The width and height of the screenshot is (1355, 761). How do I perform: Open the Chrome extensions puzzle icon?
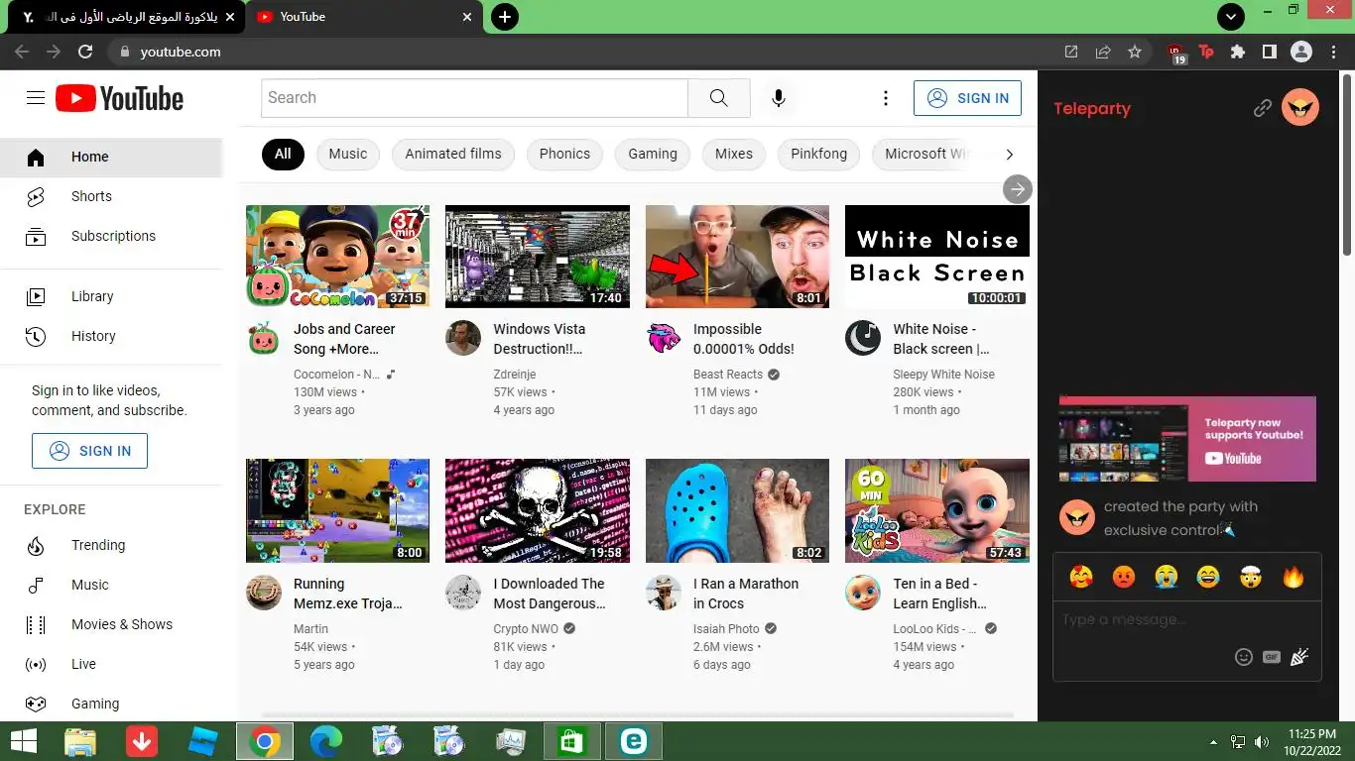click(x=1238, y=52)
